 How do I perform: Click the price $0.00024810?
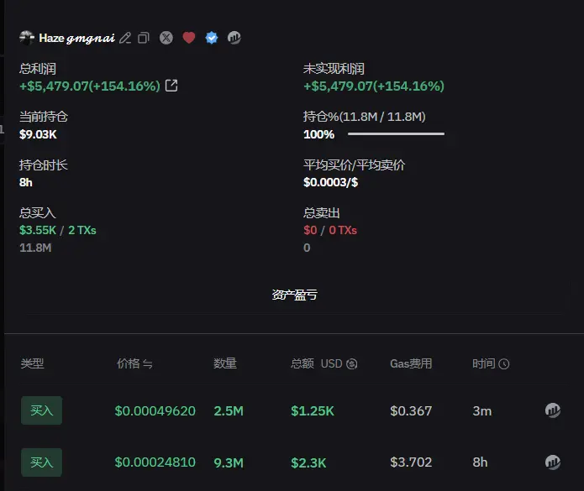[x=155, y=462]
